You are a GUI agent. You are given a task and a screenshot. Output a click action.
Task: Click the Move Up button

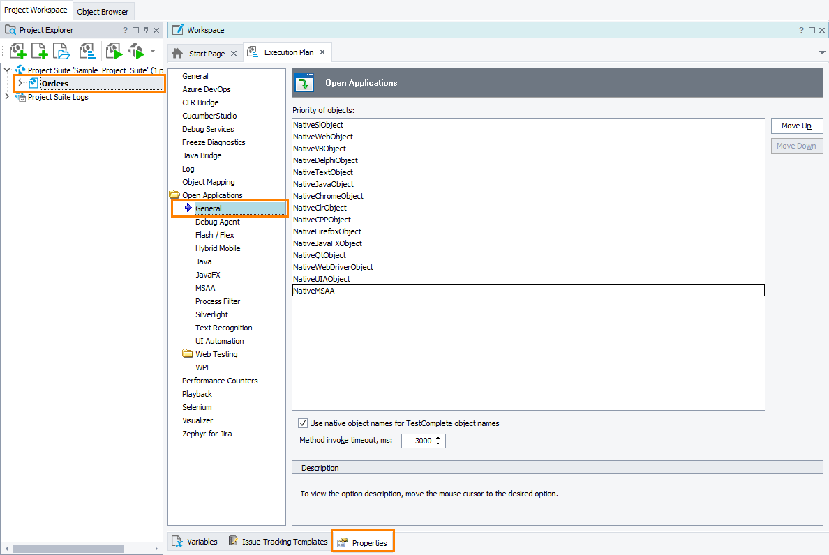point(796,126)
